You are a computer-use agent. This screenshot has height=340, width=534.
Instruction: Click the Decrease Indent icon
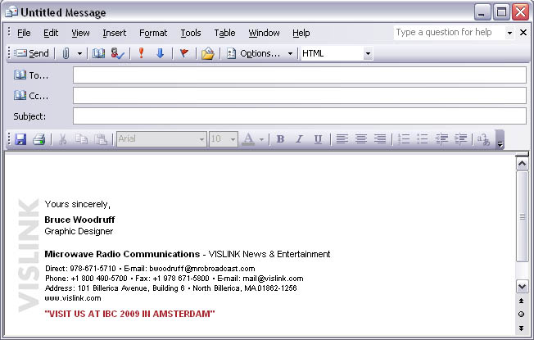(x=441, y=139)
